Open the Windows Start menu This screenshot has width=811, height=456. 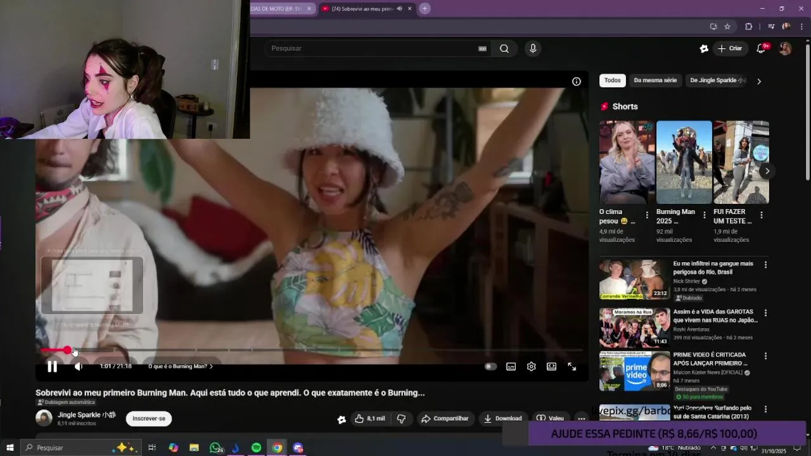[10, 448]
